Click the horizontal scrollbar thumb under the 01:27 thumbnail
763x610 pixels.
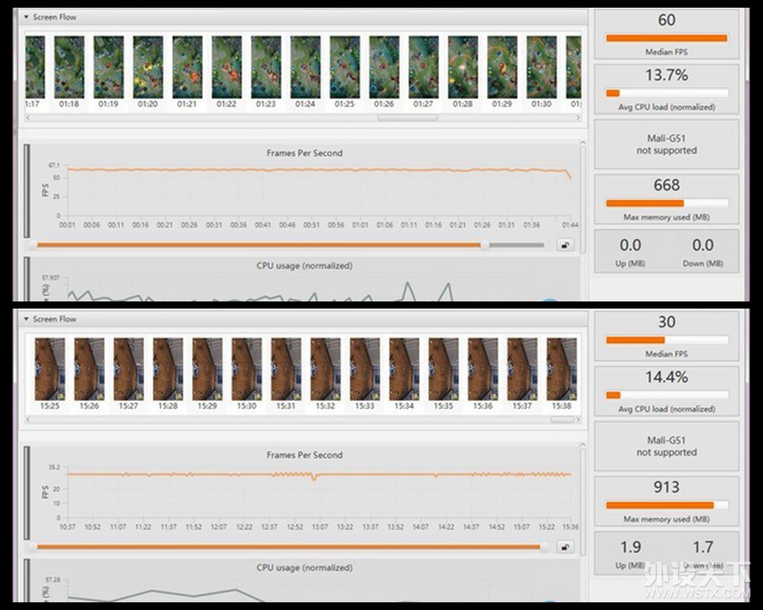pos(408,117)
